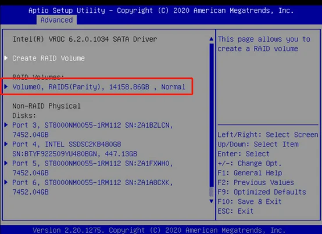The image size is (322, 234).
Task: Click the 'Left/Right: Select Screen' hint
Action: pyautogui.click(x=268, y=135)
